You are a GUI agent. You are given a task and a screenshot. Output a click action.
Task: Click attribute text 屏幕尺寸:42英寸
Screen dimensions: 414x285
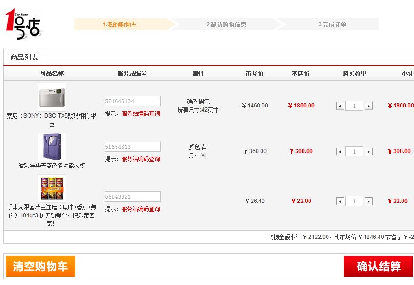pyautogui.click(x=198, y=110)
